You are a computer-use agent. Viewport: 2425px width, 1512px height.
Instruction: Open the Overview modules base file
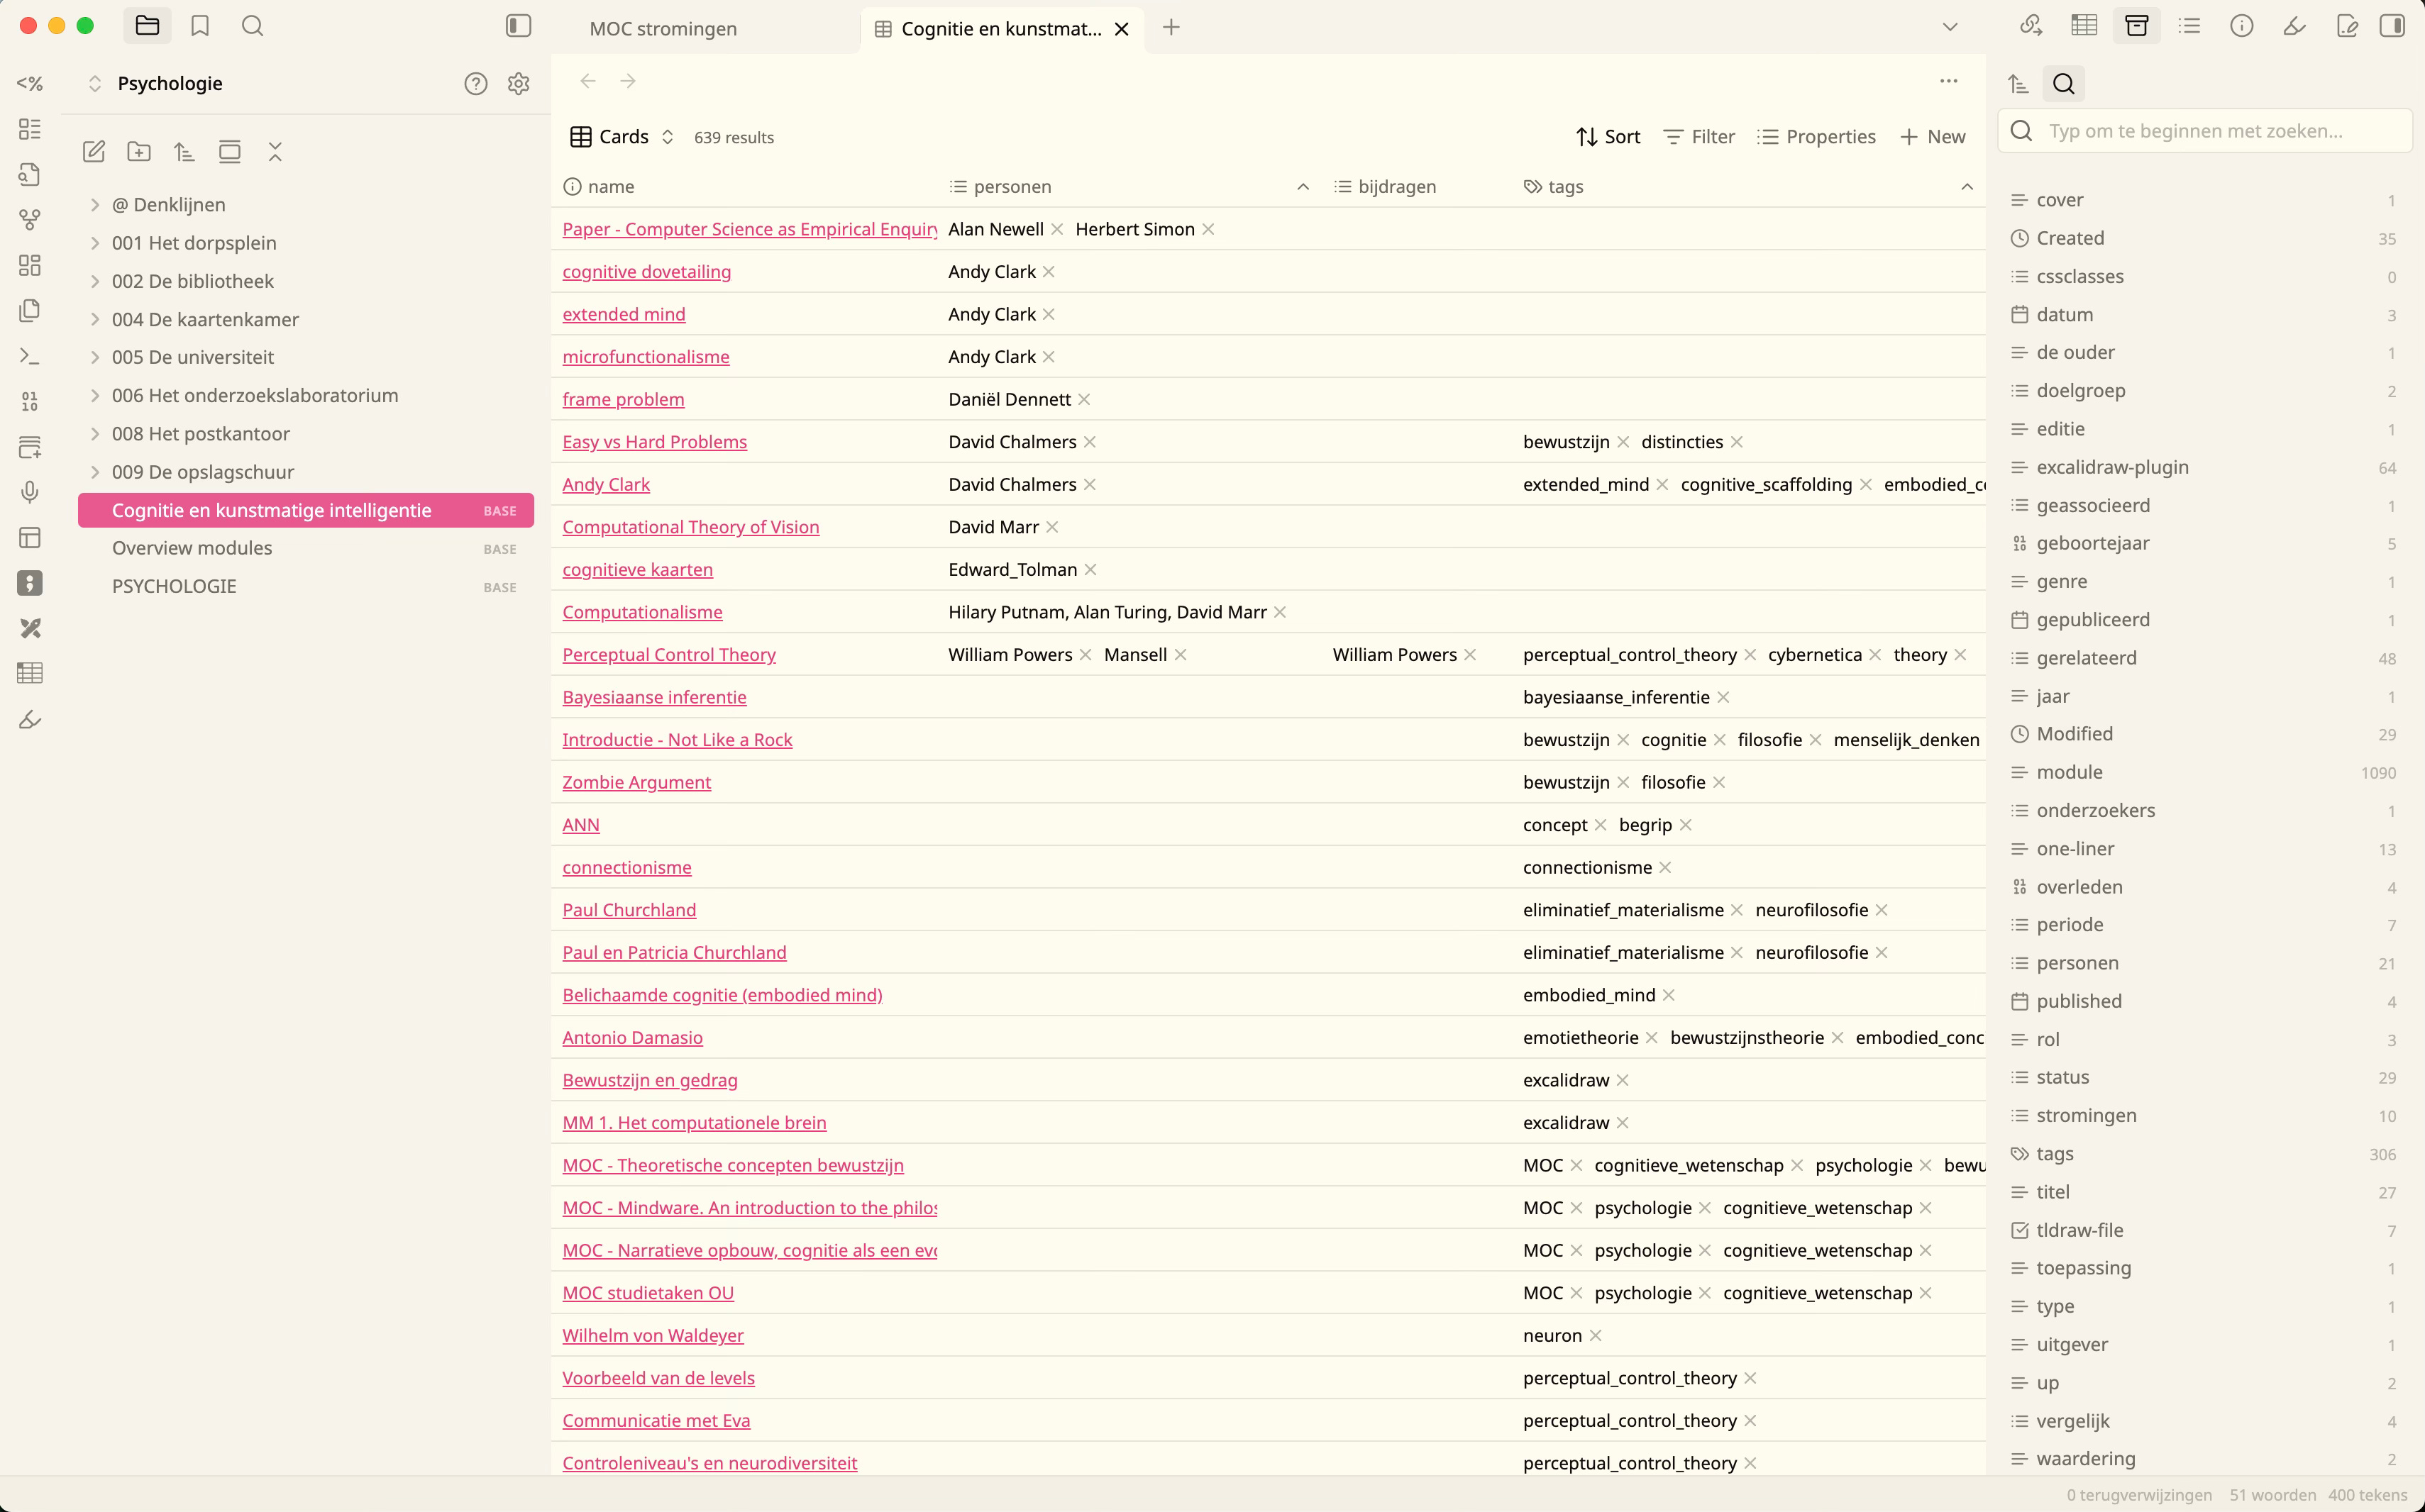click(x=192, y=548)
